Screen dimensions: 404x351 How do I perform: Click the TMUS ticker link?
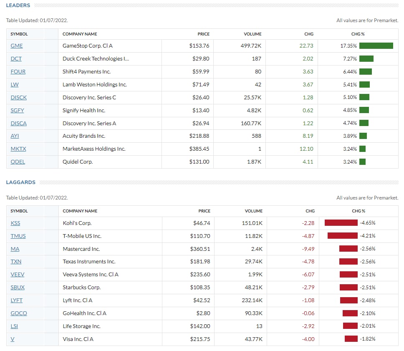pyautogui.click(x=18, y=236)
